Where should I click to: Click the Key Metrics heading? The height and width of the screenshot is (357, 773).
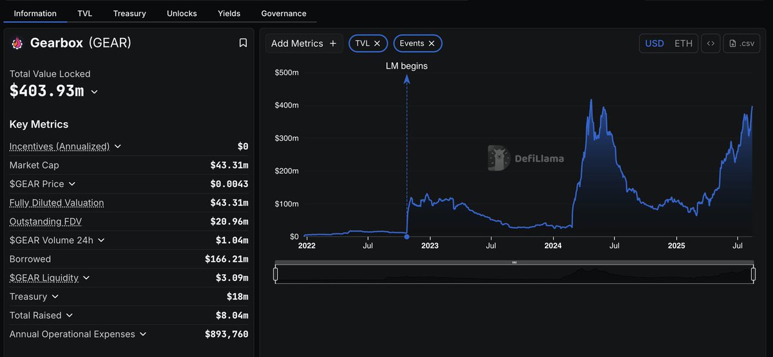tap(39, 124)
